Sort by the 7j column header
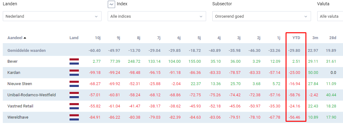The image size is (343, 127). (x=159, y=38)
